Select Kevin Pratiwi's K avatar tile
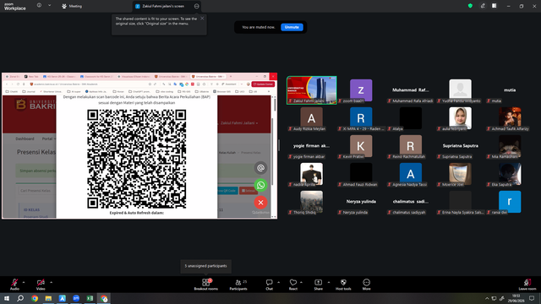This screenshot has width=541, height=304. (361, 146)
